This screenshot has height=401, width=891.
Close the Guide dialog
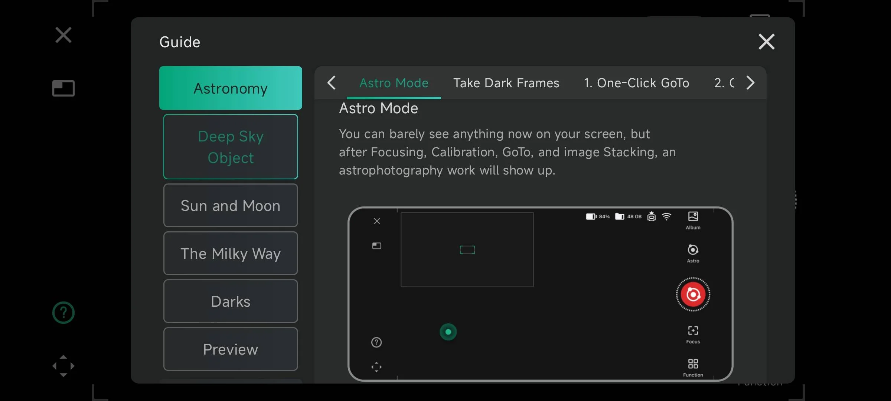click(x=766, y=42)
